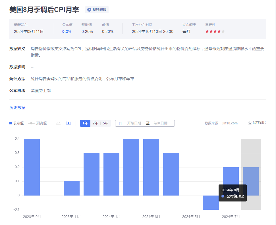Viewport: 276px width, 225px height.
Task: Click the calendar icon in date range box
Action: [120, 124]
